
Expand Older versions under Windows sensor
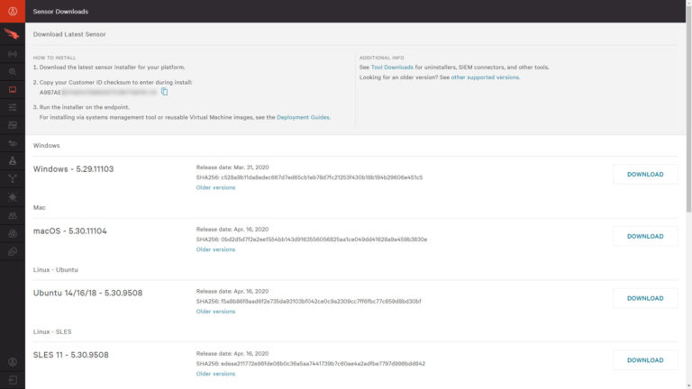point(215,187)
